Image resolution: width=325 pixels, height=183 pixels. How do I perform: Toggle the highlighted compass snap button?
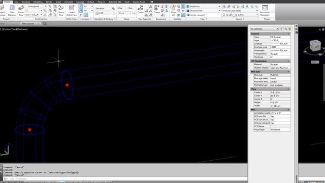[86, 15]
